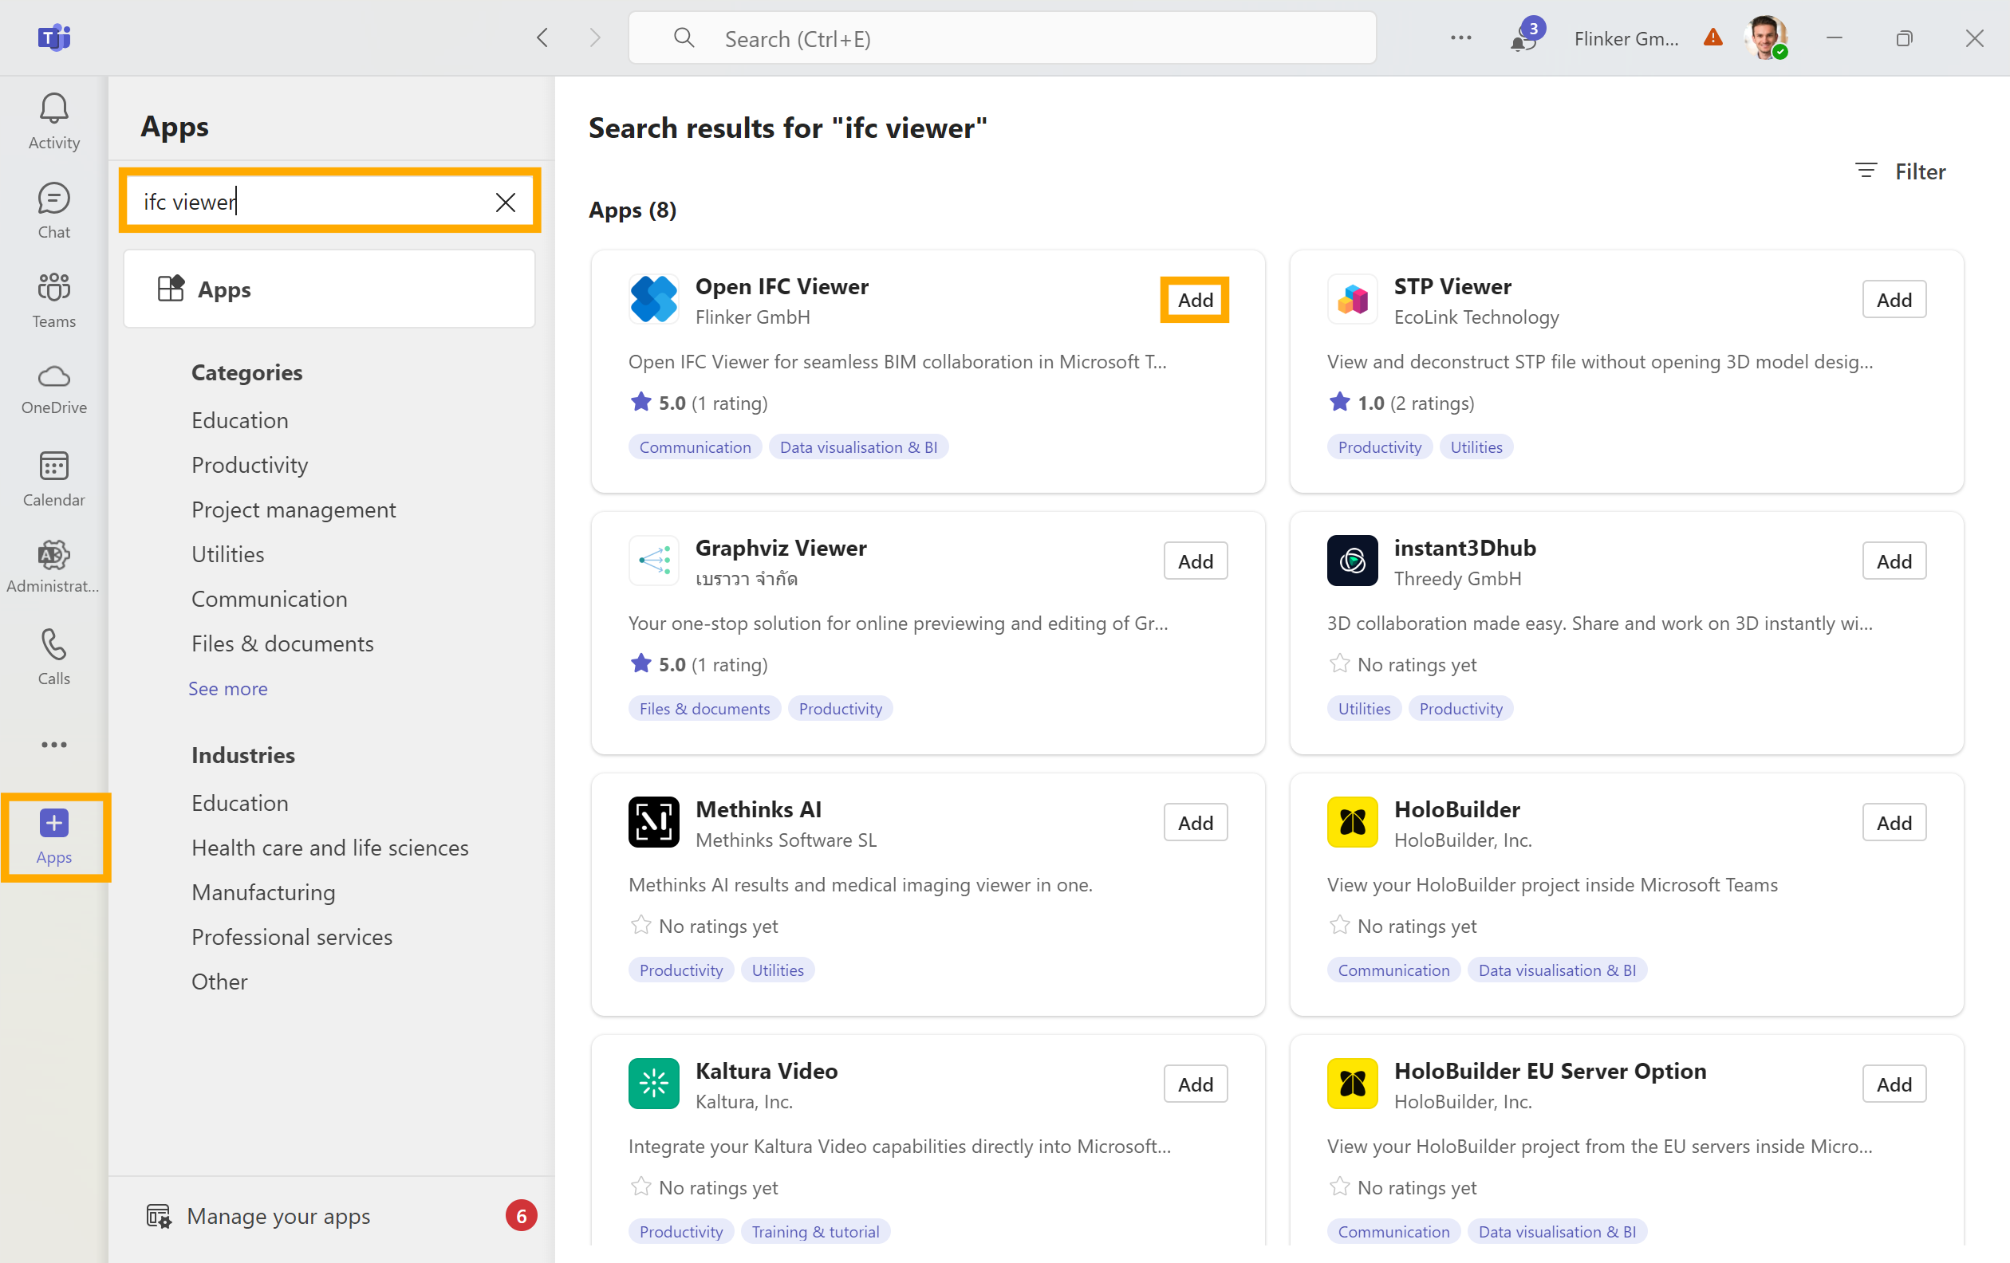Click the Microsoft Teams logo
This screenshot has width=2010, height=1263.
tap(53, 37)
